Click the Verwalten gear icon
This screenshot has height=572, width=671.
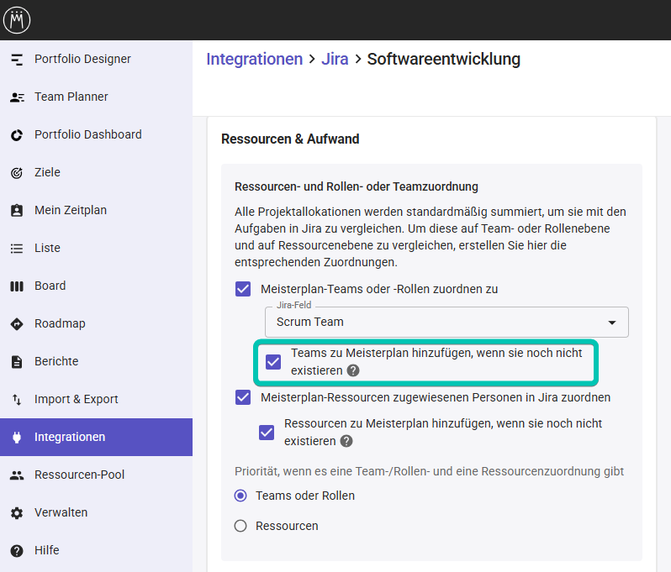pos(17,513)
